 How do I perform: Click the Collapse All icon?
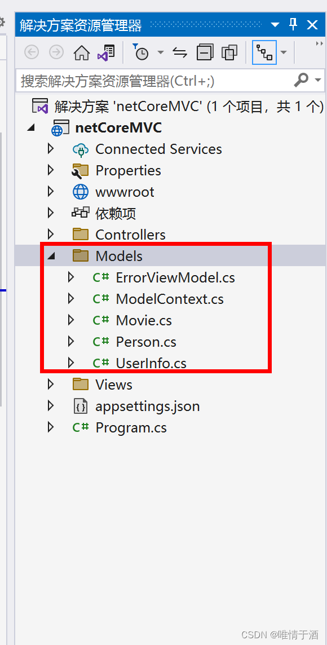pos(205,52)
